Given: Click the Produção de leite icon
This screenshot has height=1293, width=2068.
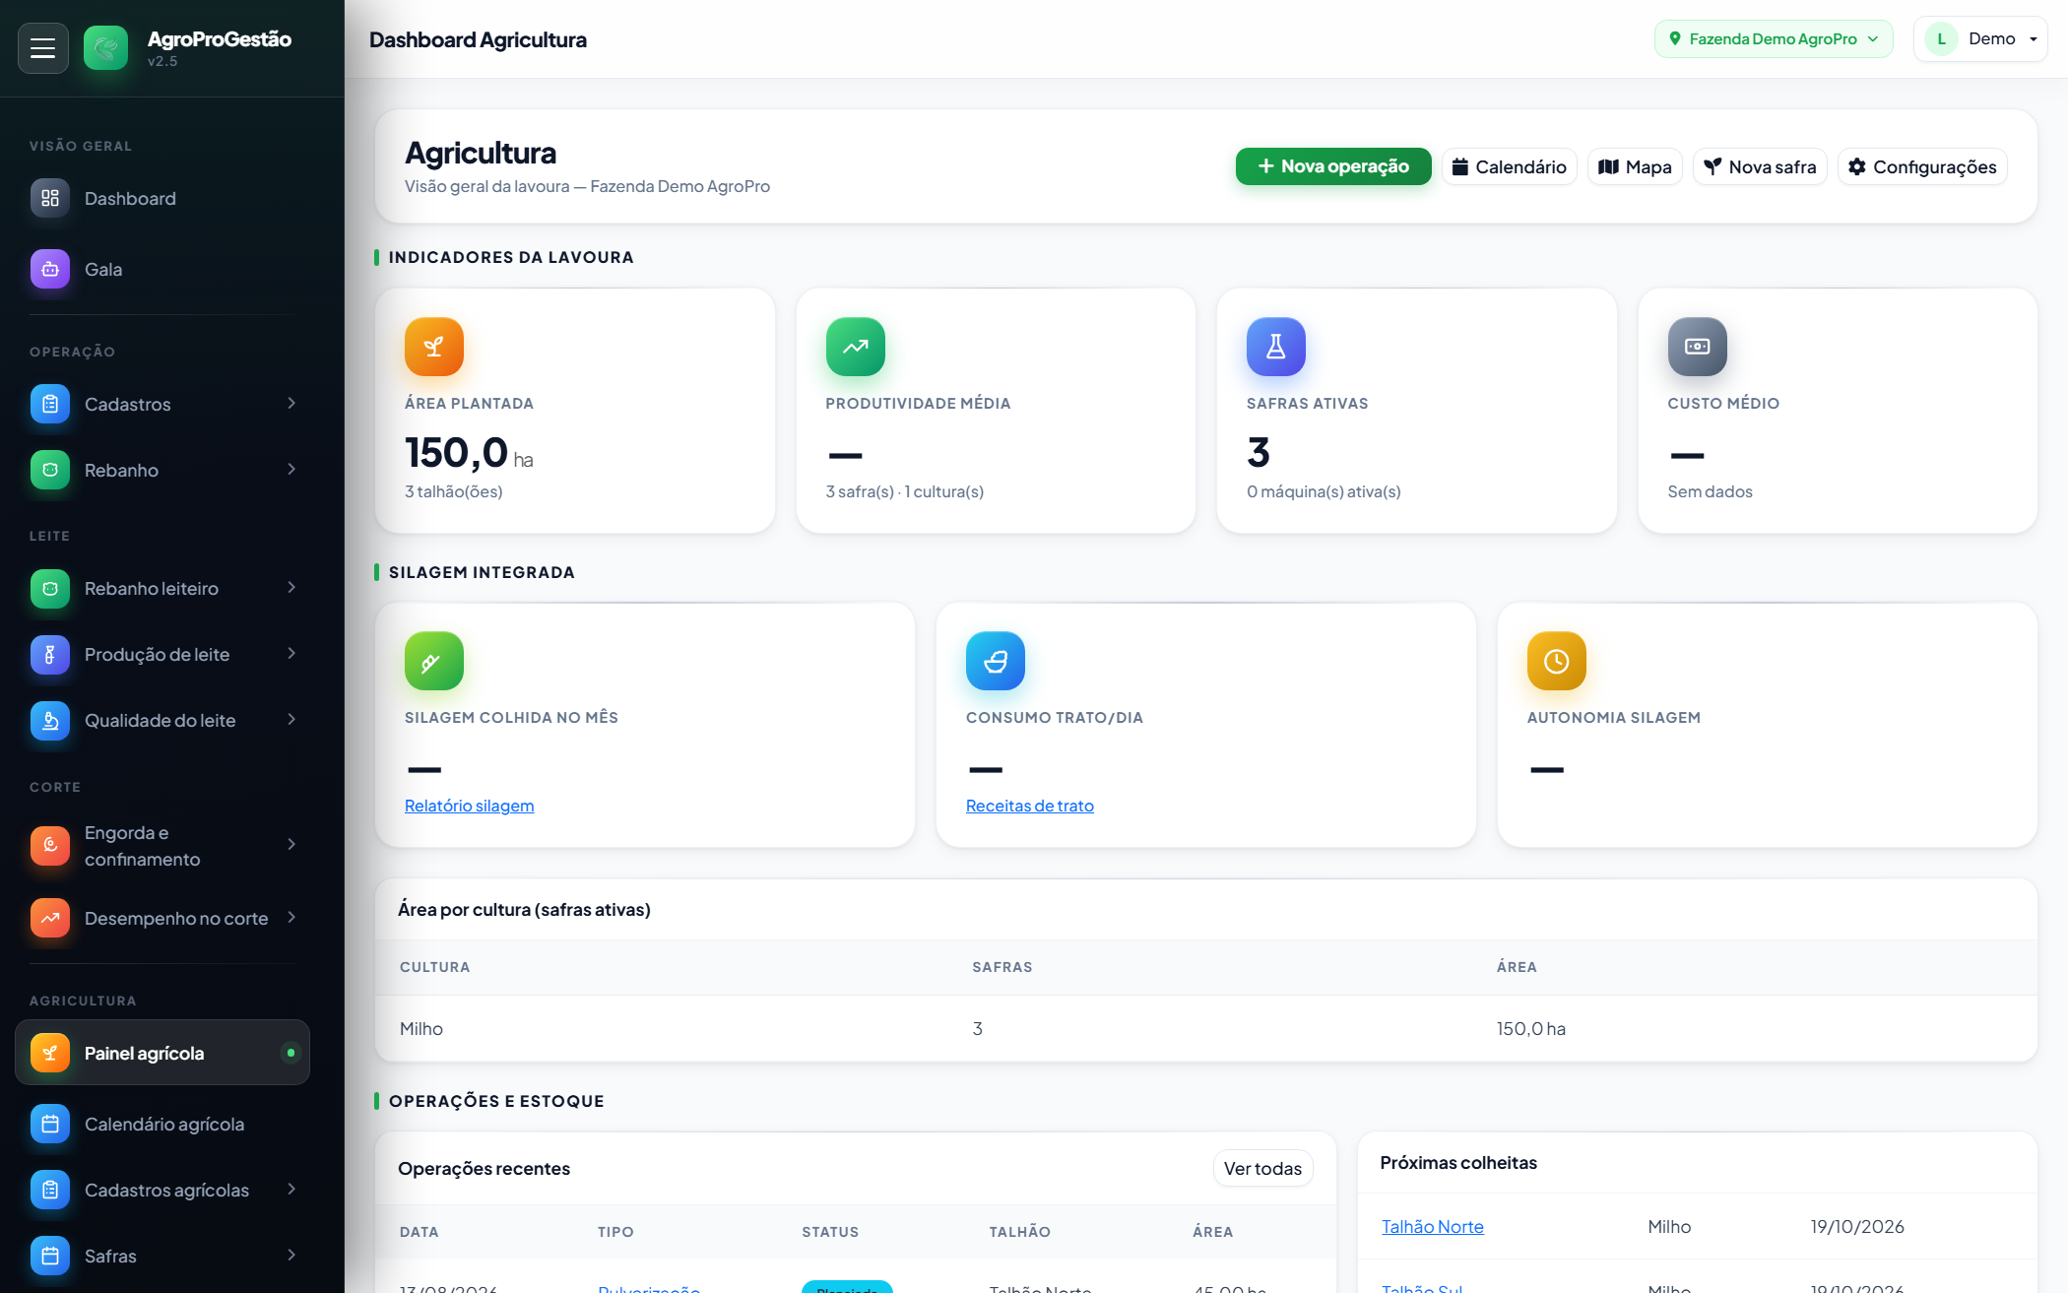Looking at the screenshot, I should point(50,654).
